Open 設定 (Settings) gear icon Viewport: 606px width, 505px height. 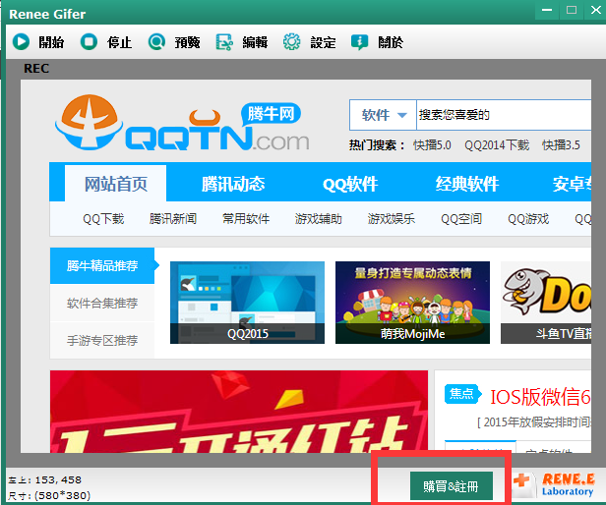291,42
